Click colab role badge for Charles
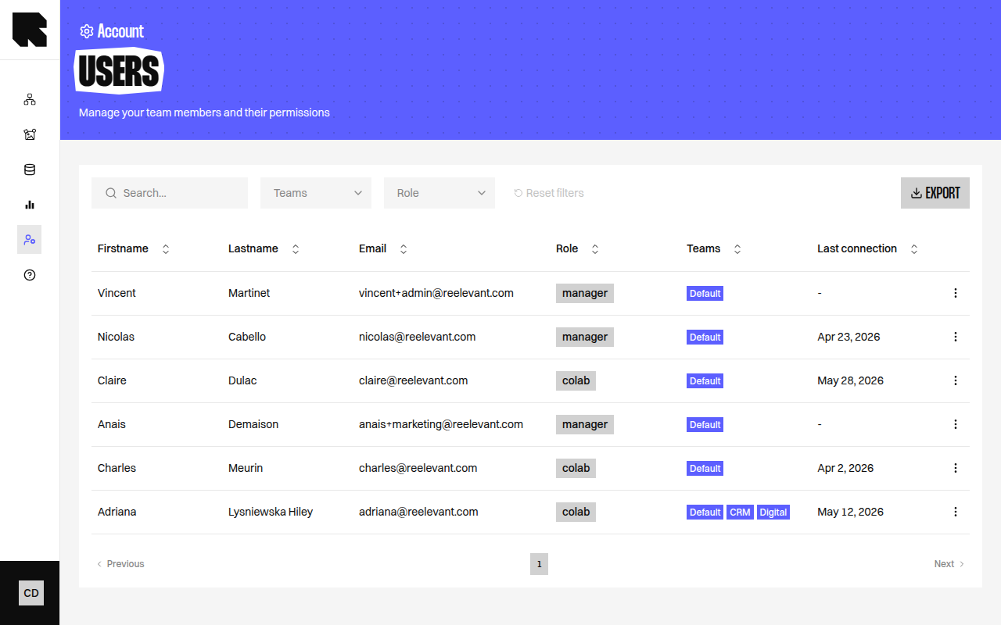The height and width of the screenshot is (625, 1001). (x=576, y=468)
